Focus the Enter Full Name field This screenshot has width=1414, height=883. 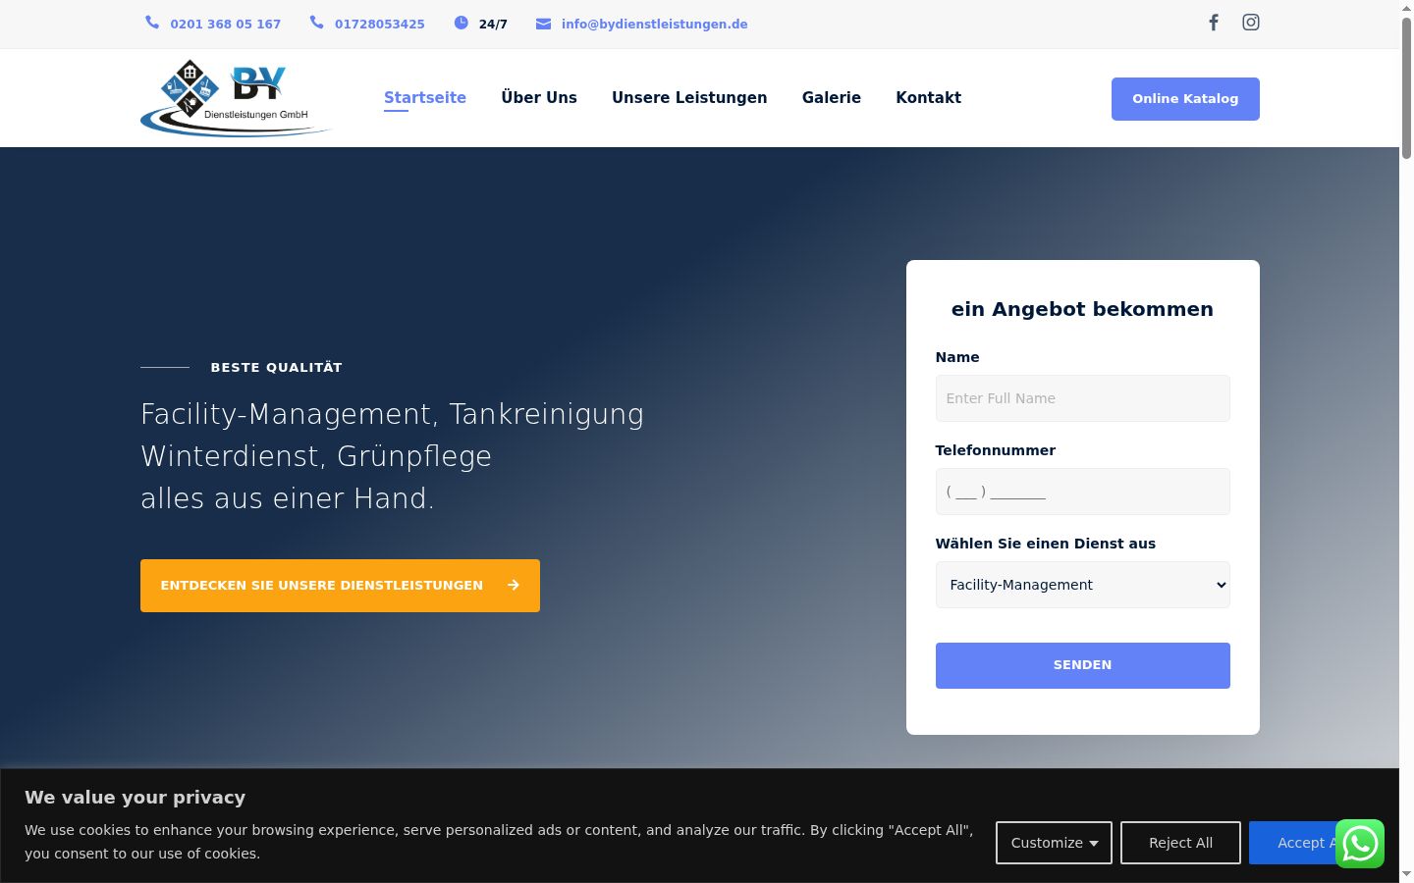(1082, 398)
